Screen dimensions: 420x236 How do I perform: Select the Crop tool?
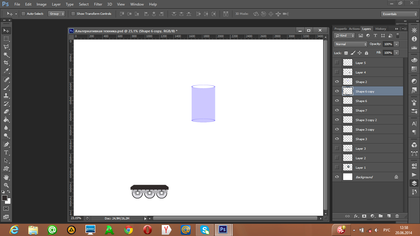click(6, 63)
